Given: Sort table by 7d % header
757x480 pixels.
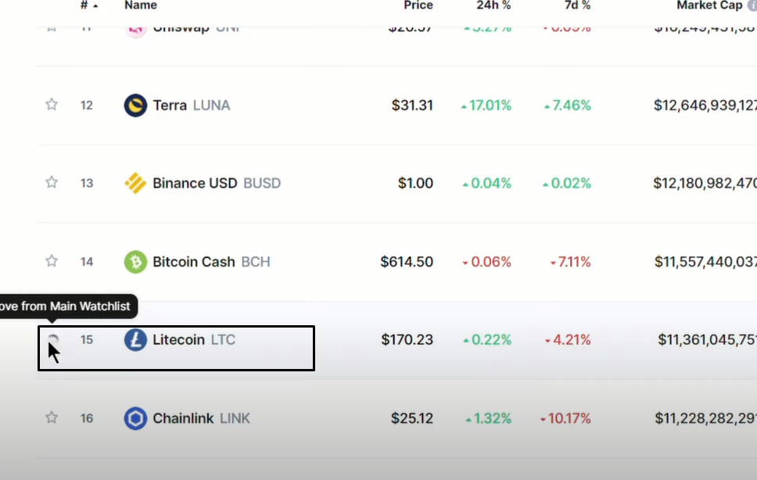Looking at the screenshot, I should tap(577, 5).
